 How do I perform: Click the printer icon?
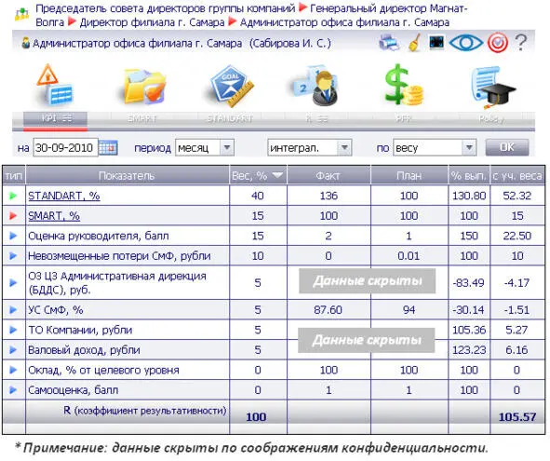pos(389,43)
